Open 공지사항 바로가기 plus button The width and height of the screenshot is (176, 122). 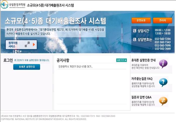tap(121, 60)
